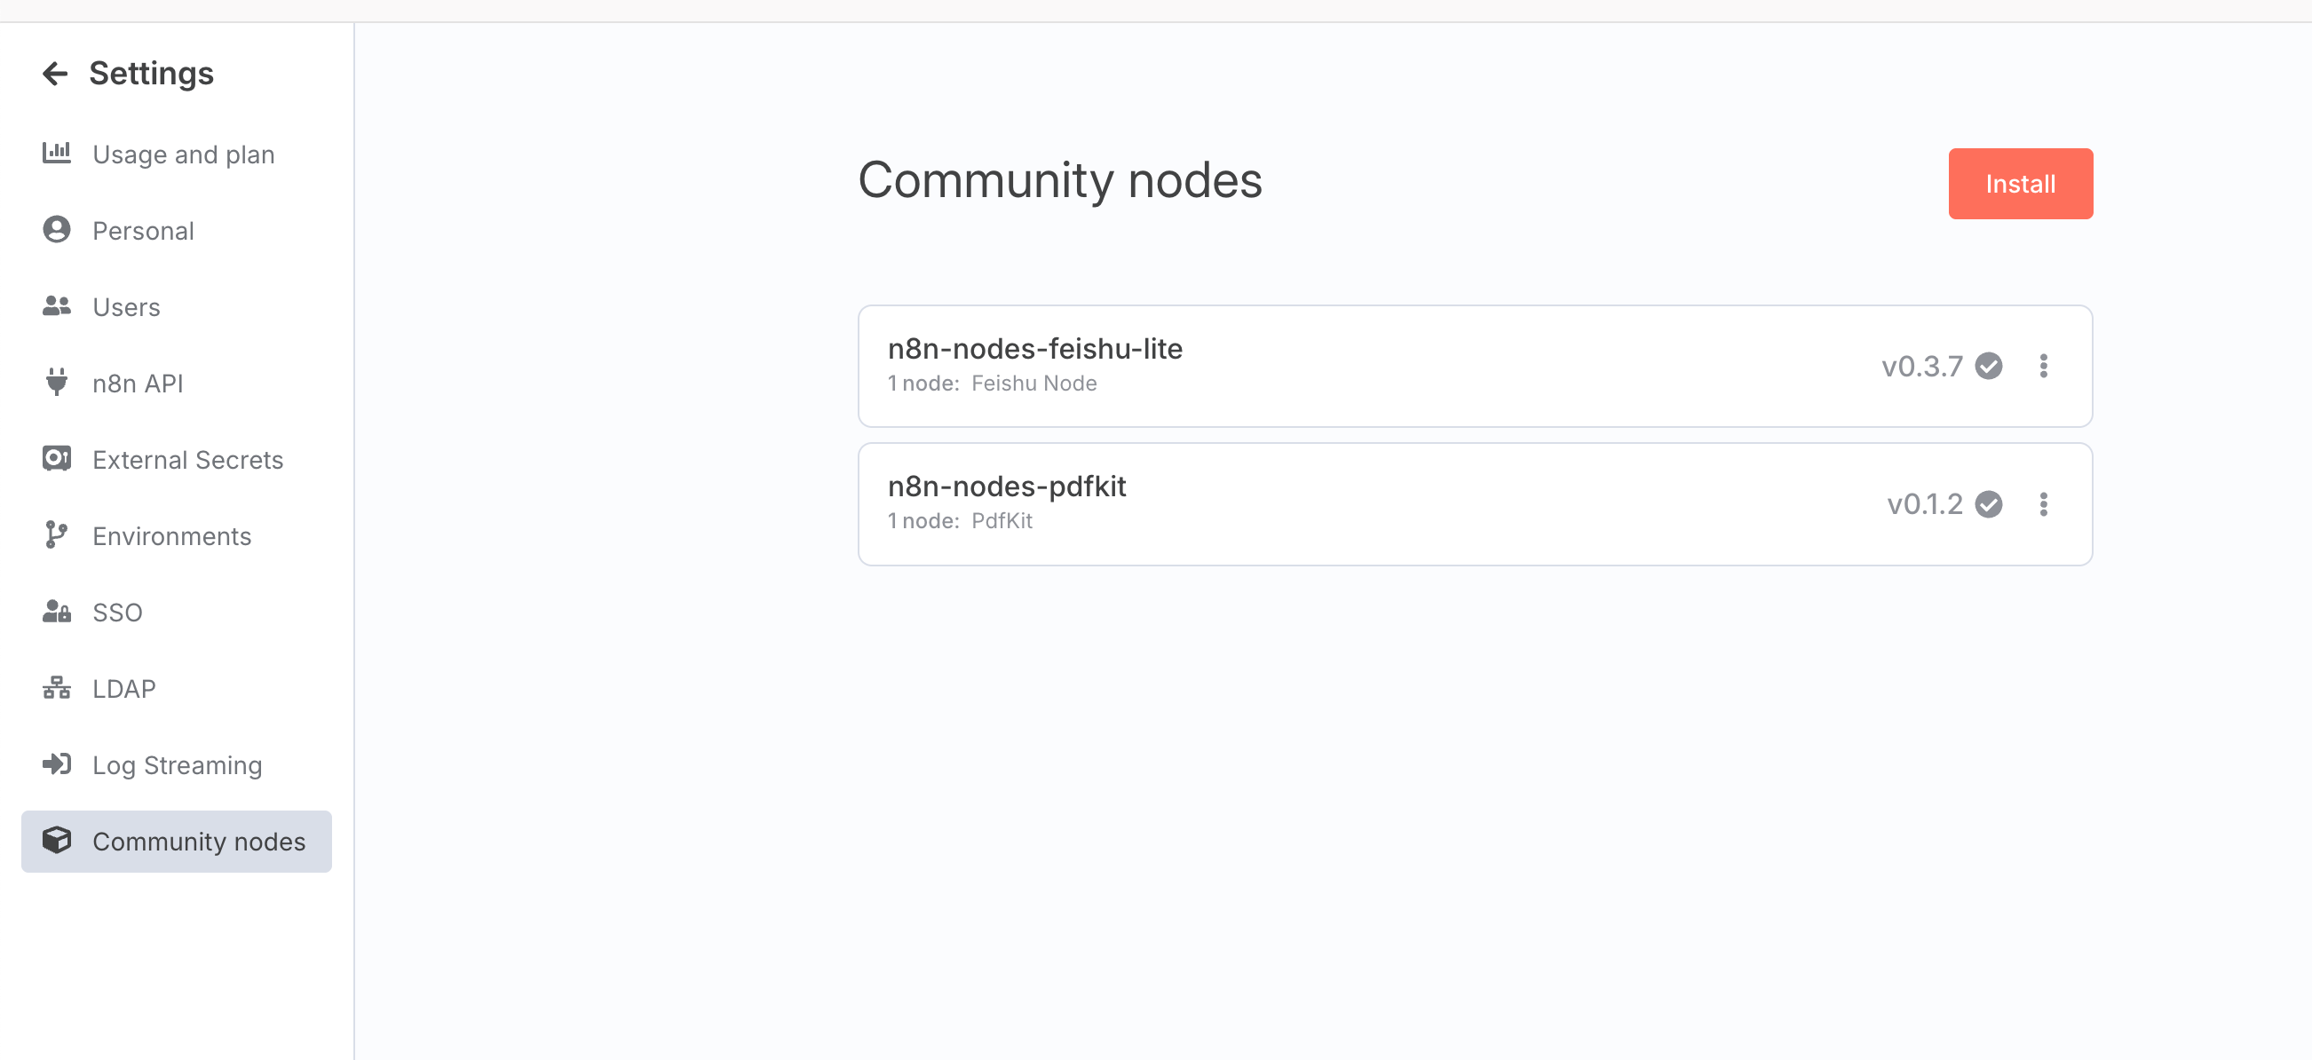Click the PdfKit node label

click(1002, 520)
